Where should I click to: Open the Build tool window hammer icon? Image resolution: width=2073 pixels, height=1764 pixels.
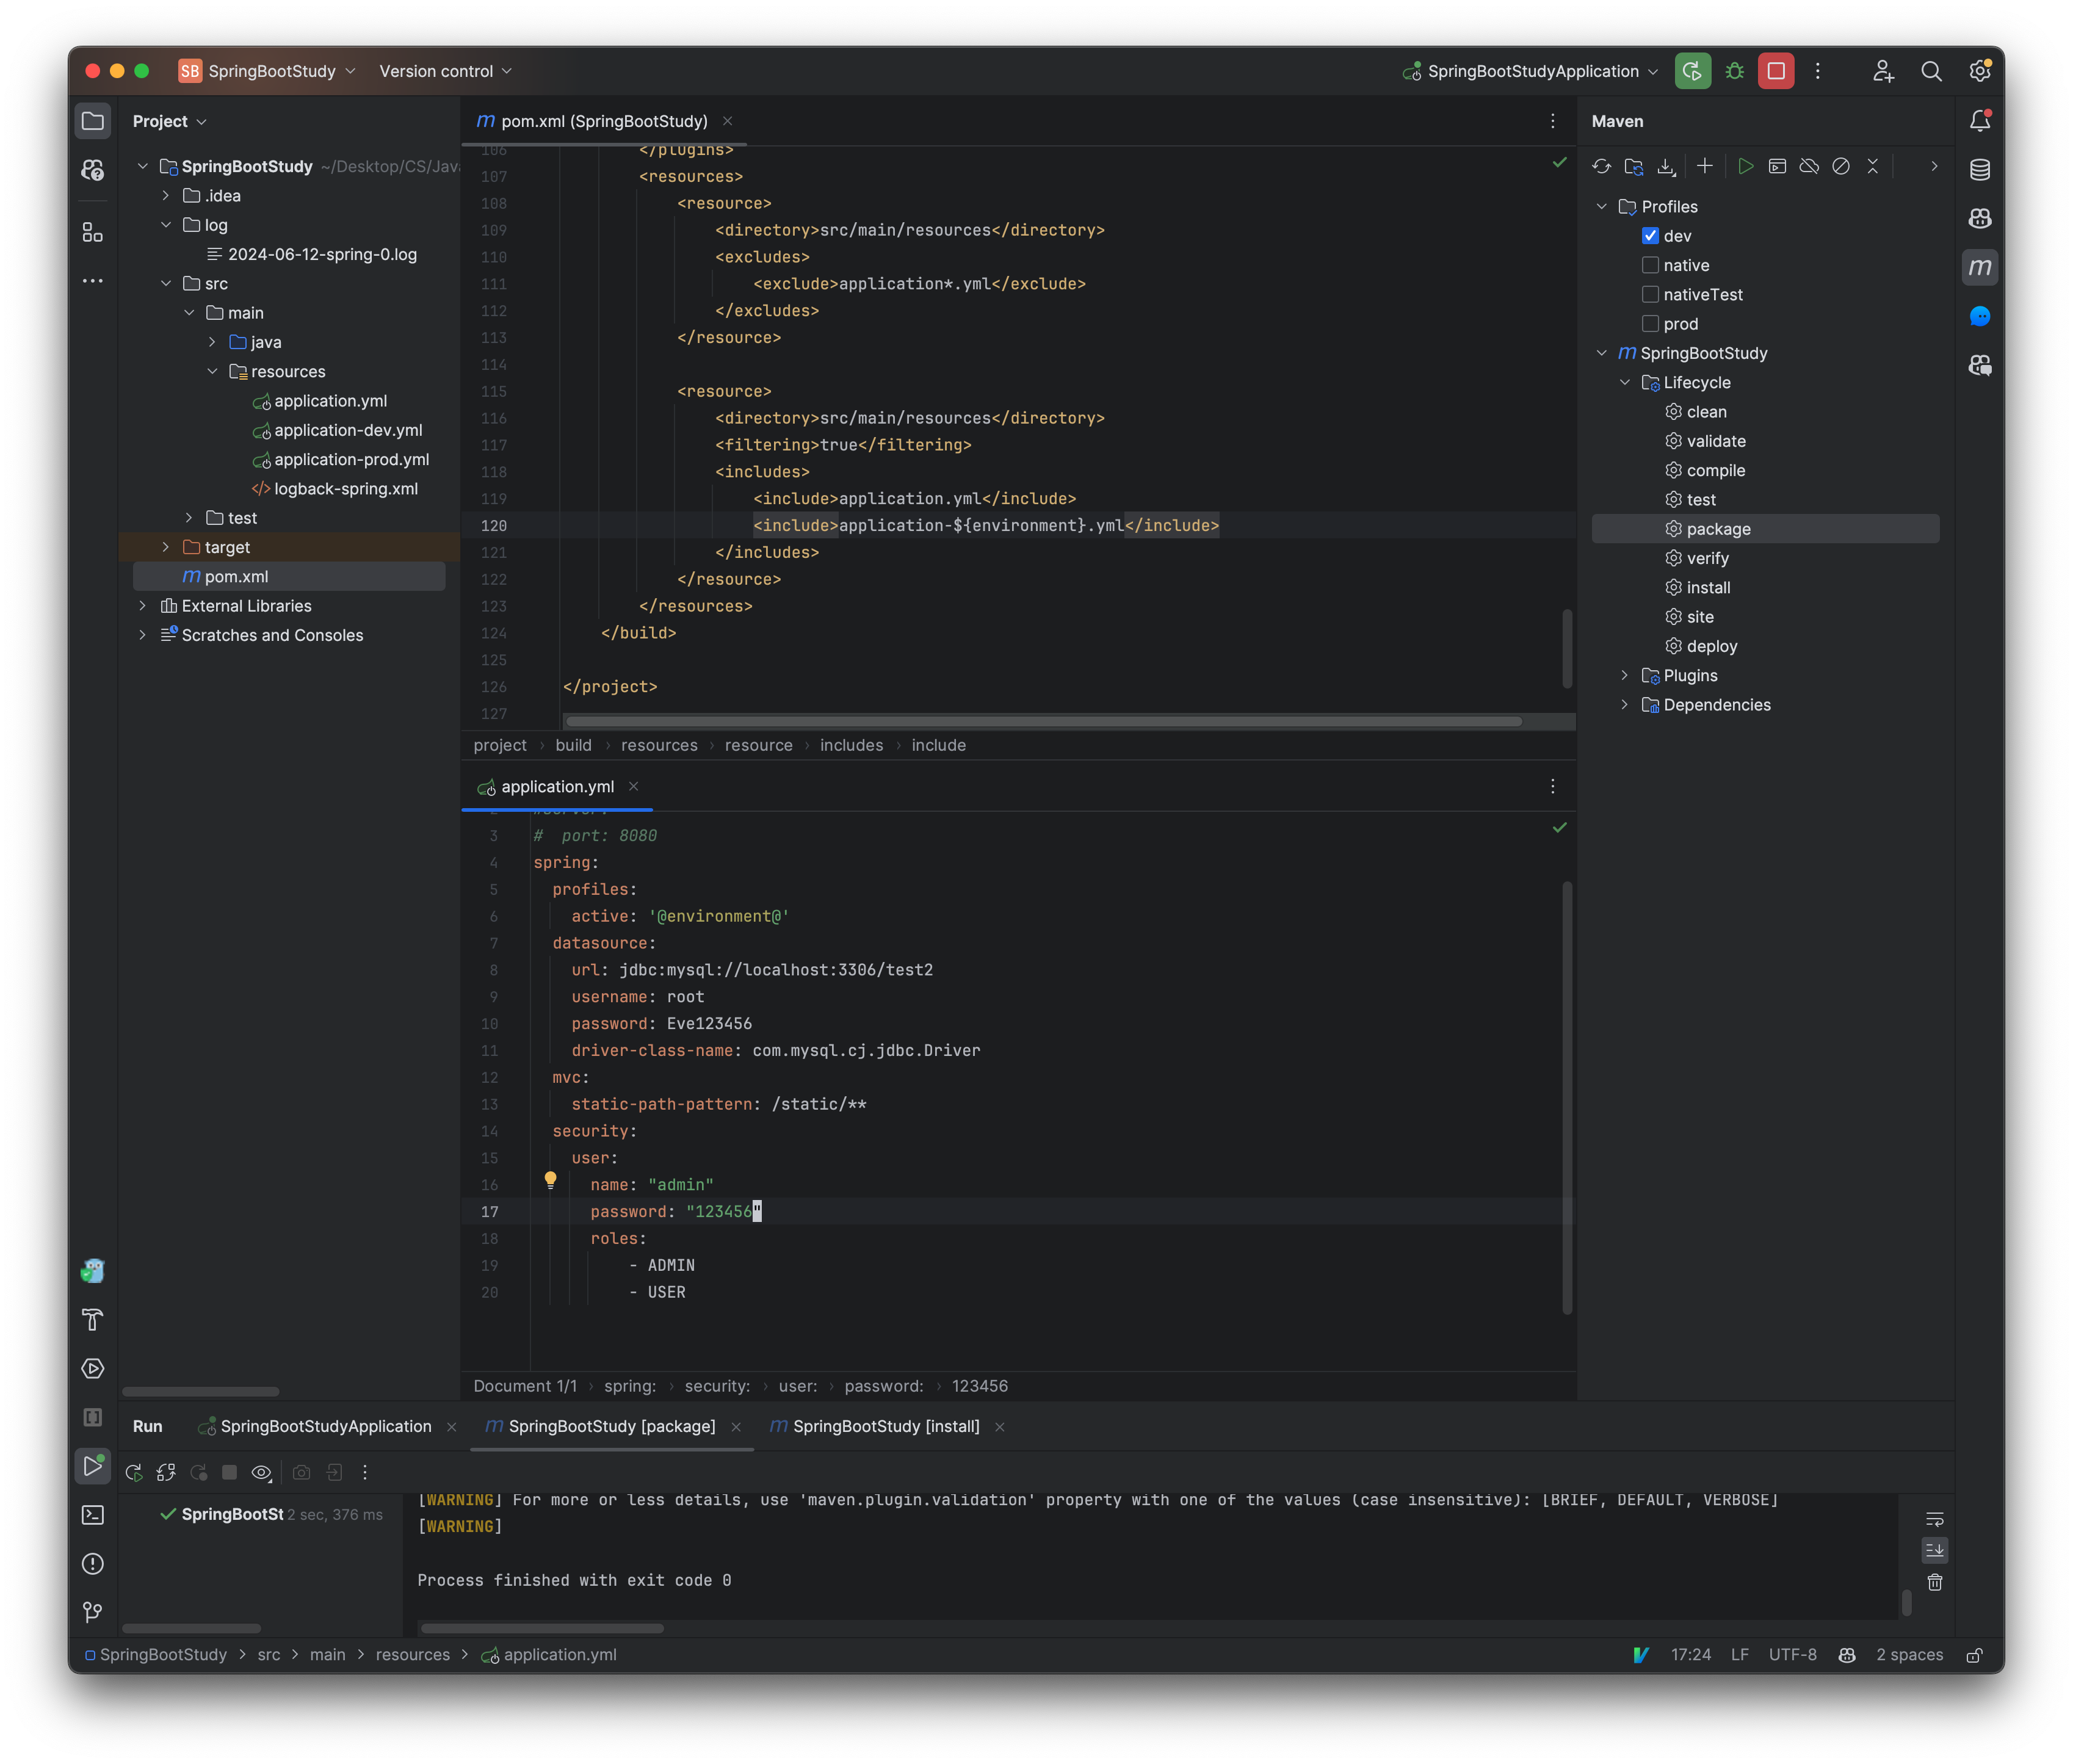point(93,1320)
